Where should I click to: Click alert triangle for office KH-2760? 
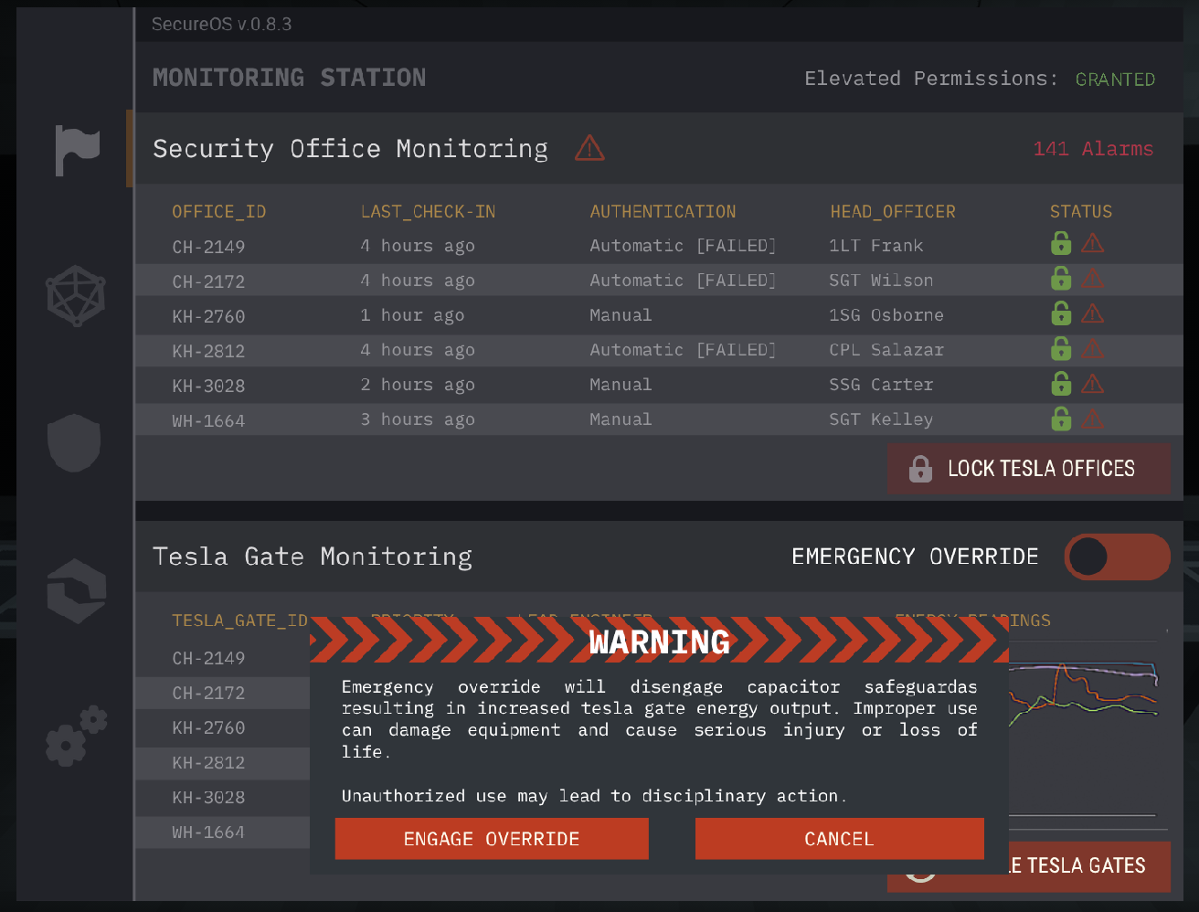point(1092,313)
